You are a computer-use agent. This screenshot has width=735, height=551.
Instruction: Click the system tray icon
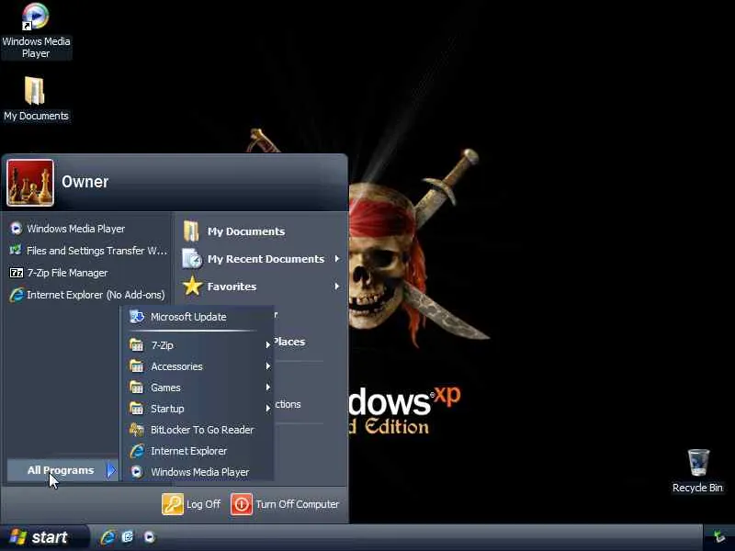click(719, 536)
